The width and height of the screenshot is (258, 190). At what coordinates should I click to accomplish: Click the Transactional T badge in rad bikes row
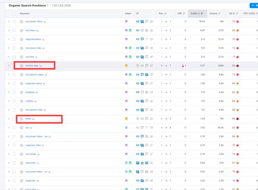(x=130, y=30)
